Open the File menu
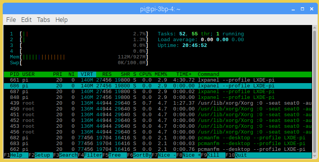The image size is (319, 162). (11, 20)
